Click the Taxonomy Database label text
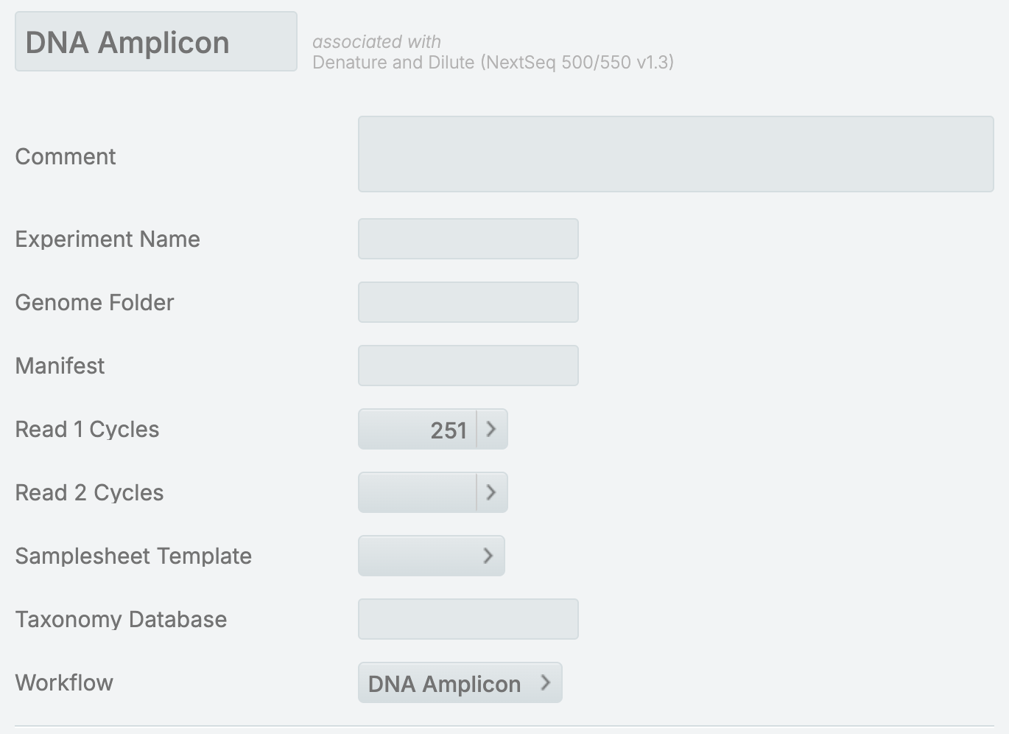 121,619
